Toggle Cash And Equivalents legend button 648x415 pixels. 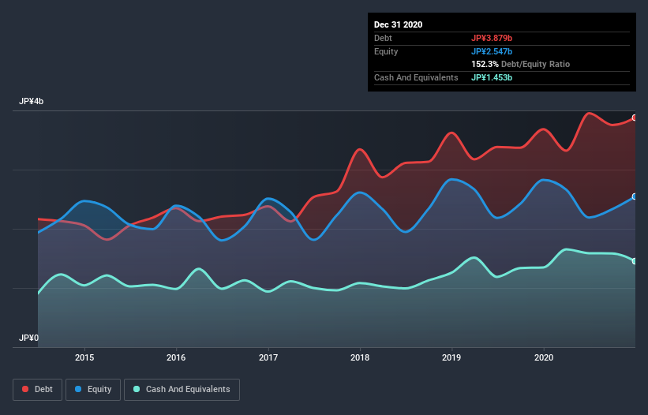click(x=182, y=390)
